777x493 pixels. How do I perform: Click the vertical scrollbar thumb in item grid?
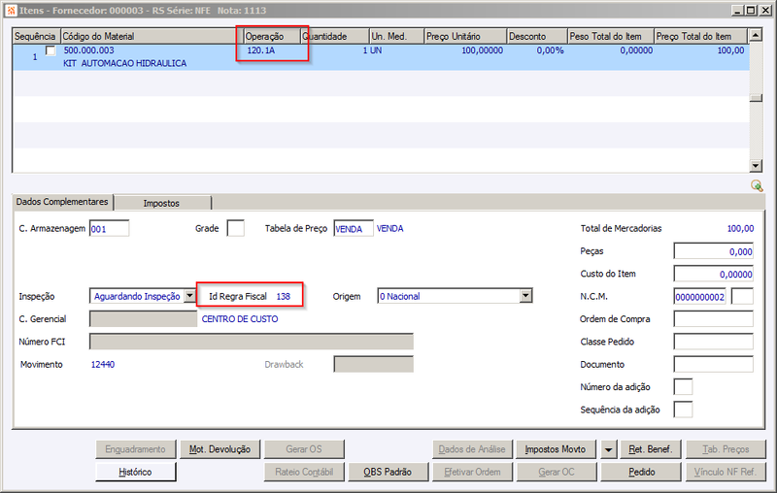pos(756,98)
